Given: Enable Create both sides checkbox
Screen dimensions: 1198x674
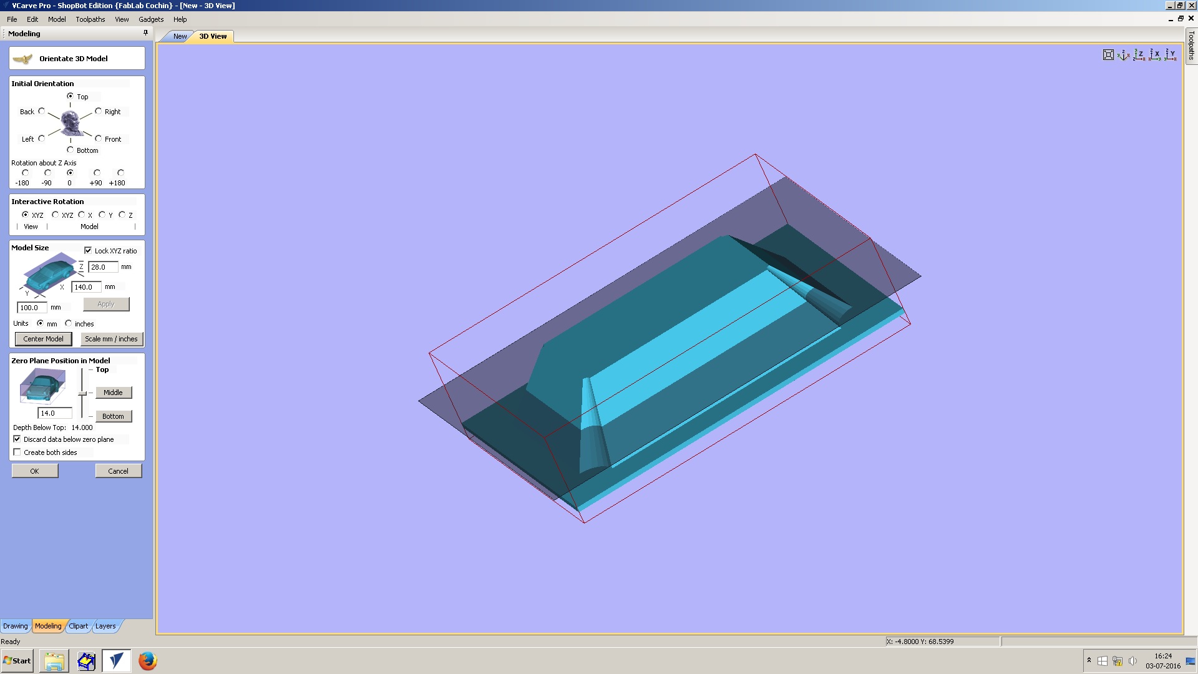Looking at the screenshot, I should [x=17, y=452].
